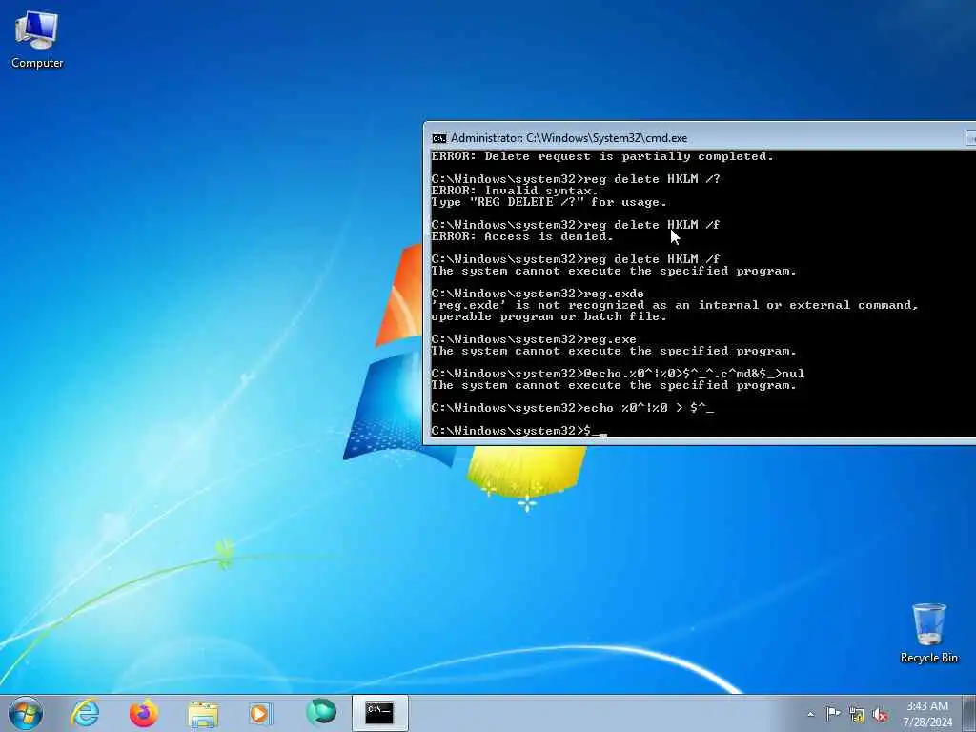Show hidden system tray icons arrow
This screenshot has height=732, width=976.
pos(810,715)
